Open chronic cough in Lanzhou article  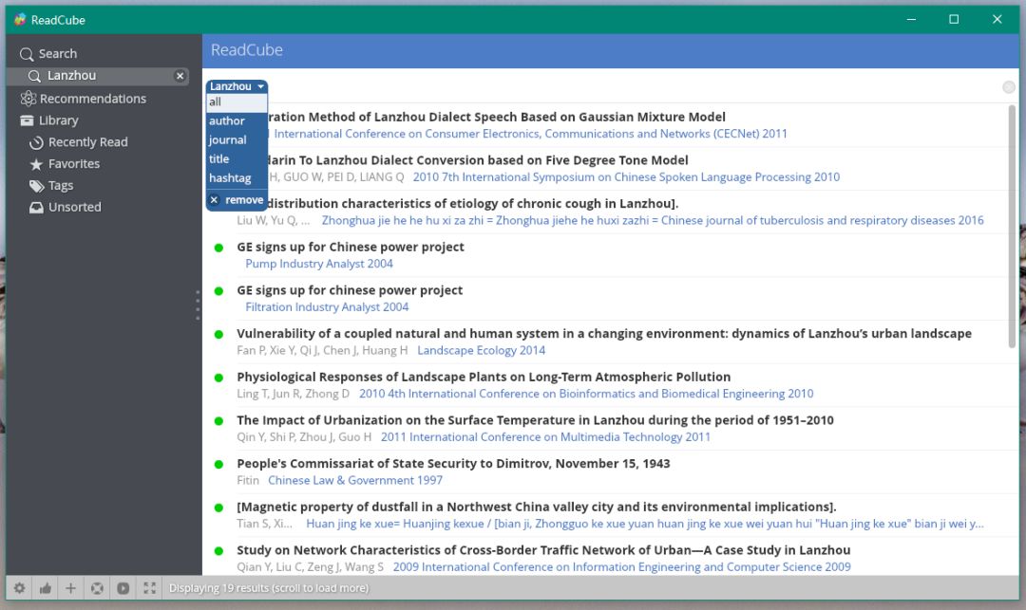point(474,203)
